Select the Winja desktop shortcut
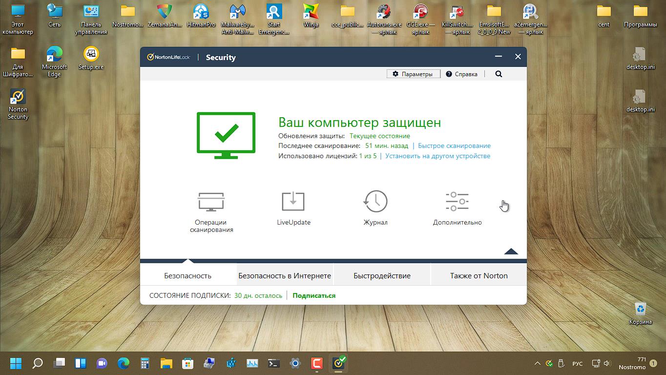The height and width of the screenshot is (375, 666). (311, 16)
